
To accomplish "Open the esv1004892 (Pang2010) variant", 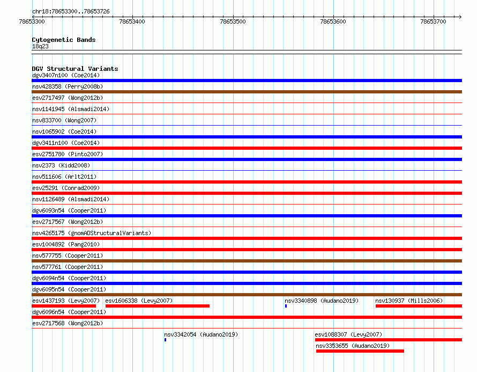I will tap(66, 244).
